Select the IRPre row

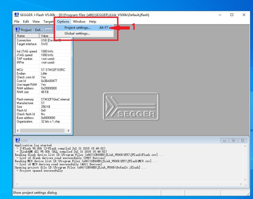coord(43,63)
